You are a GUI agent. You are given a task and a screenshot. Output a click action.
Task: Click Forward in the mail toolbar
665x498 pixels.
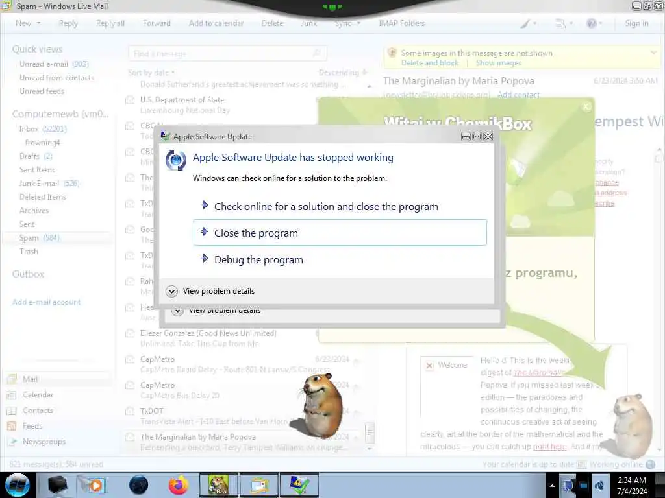click(157, 23)
